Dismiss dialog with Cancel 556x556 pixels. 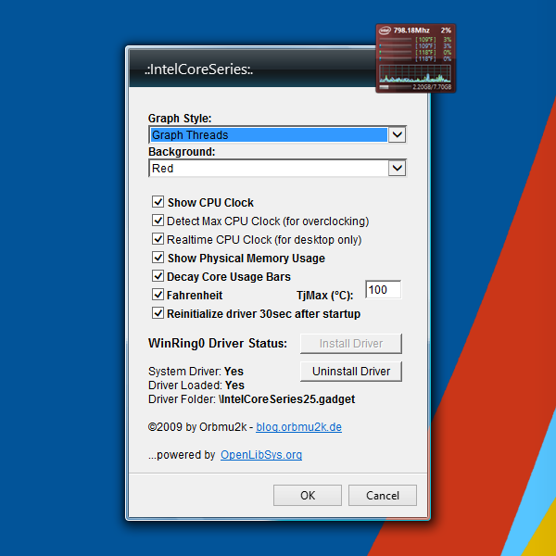tap(383, 496)
